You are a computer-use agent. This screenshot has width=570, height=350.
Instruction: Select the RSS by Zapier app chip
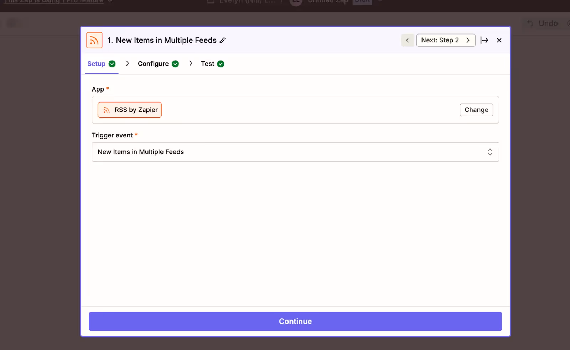[130, 110]
